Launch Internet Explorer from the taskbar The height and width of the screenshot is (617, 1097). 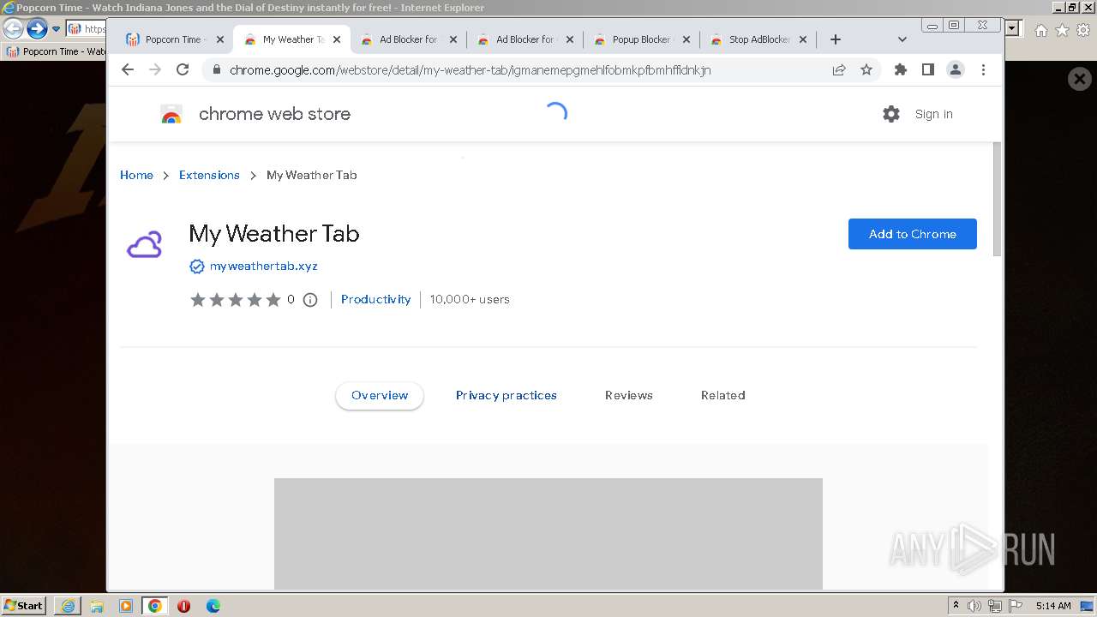(x=68, y=606)
